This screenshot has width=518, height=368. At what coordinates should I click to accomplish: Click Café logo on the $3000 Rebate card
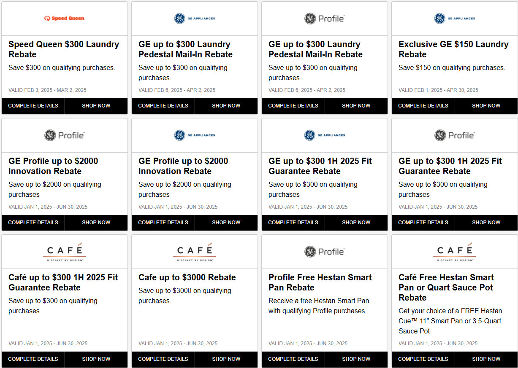(x=195, y=252)
